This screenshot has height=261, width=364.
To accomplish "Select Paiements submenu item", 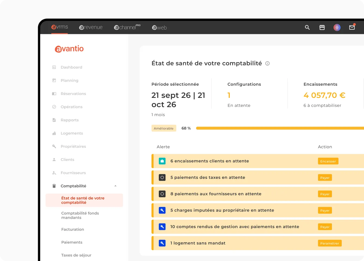I will (x=72, y=242).
